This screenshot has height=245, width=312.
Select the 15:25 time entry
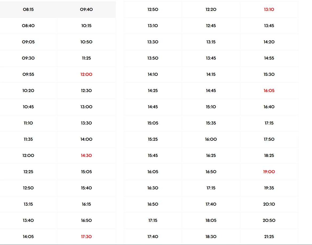[153, 139]
